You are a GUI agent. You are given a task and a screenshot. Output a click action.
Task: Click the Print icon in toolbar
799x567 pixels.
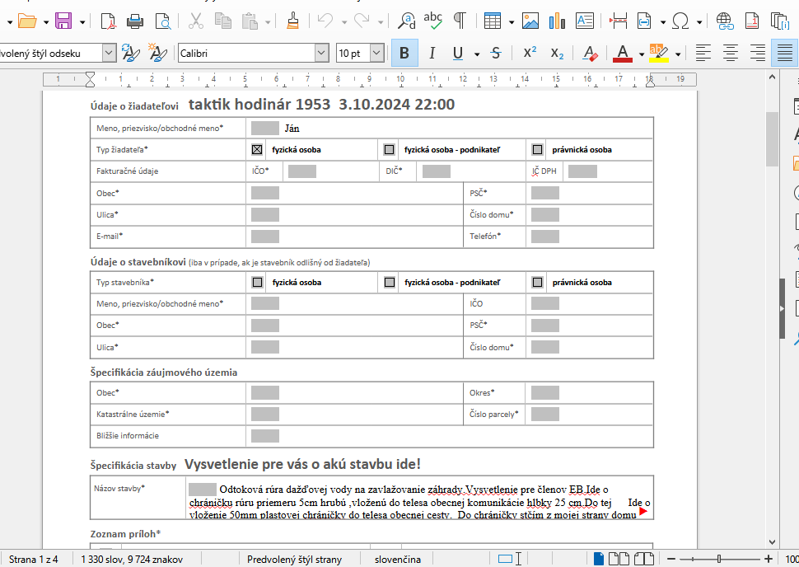136,21
